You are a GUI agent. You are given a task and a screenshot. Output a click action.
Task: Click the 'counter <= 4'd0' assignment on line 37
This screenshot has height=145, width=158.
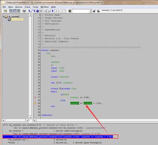pyautogui.click(x=80, y=97)
